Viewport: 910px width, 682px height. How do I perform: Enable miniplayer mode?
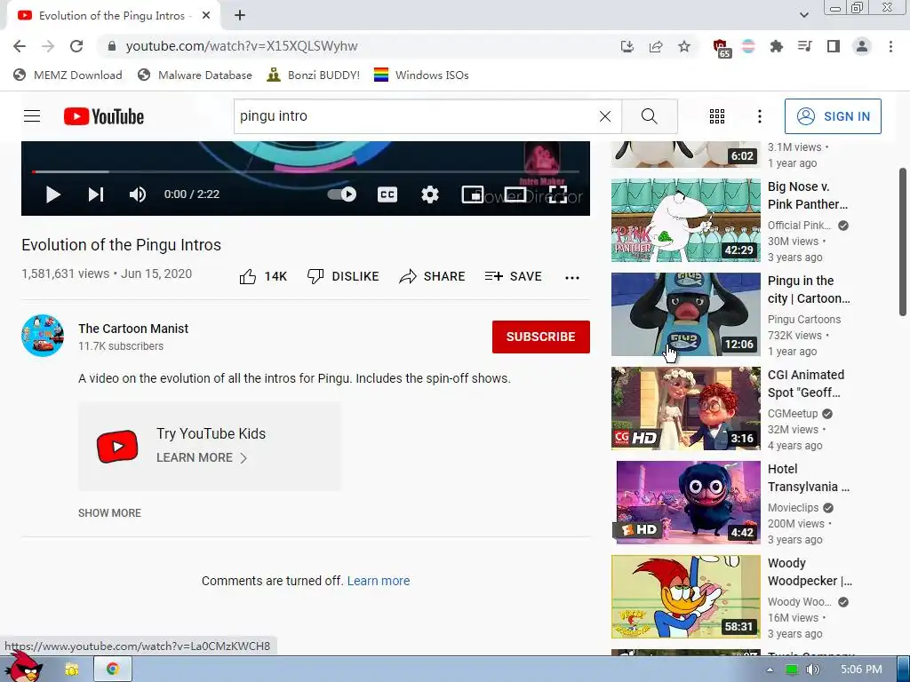pos(473,194)
